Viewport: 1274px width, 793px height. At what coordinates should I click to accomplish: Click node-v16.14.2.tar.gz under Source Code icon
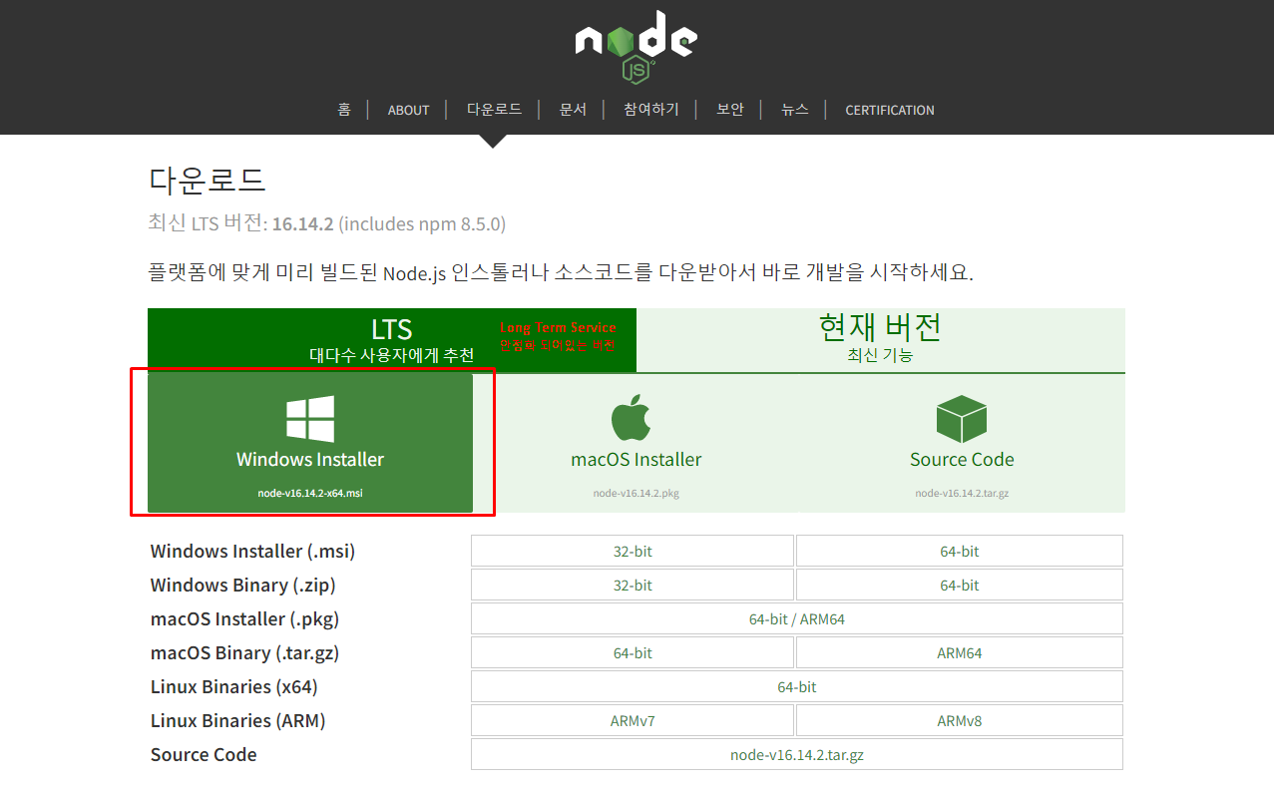962,493
